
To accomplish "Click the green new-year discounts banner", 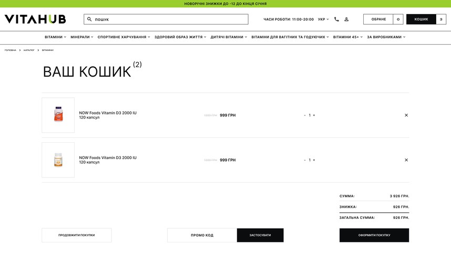I will (x=225, y=4).
